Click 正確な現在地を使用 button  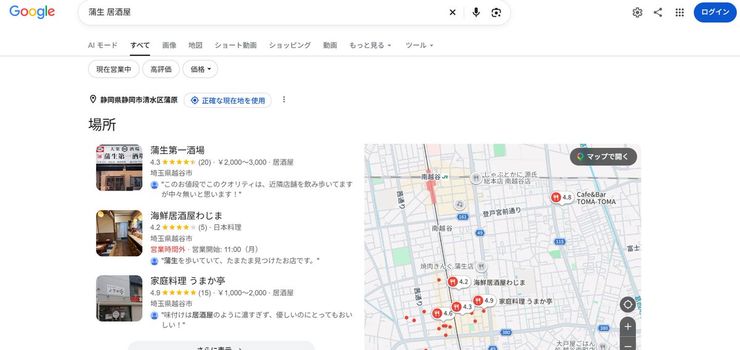228,100
